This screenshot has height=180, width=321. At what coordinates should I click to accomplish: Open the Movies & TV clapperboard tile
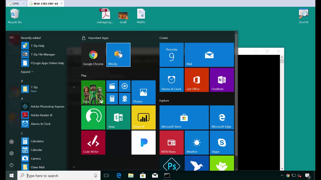click(x=112, y=86)
